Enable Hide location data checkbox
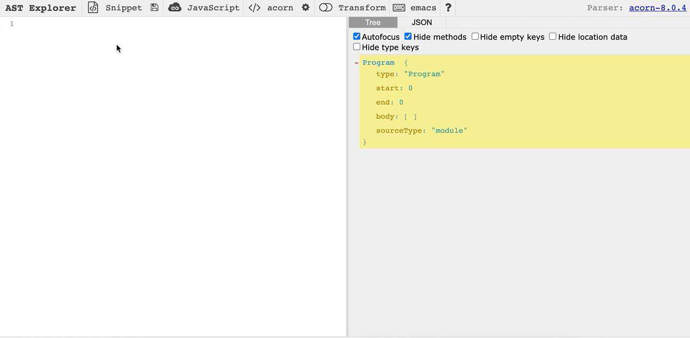The width and height of the screenshot is (690, 338). (553, 36)
